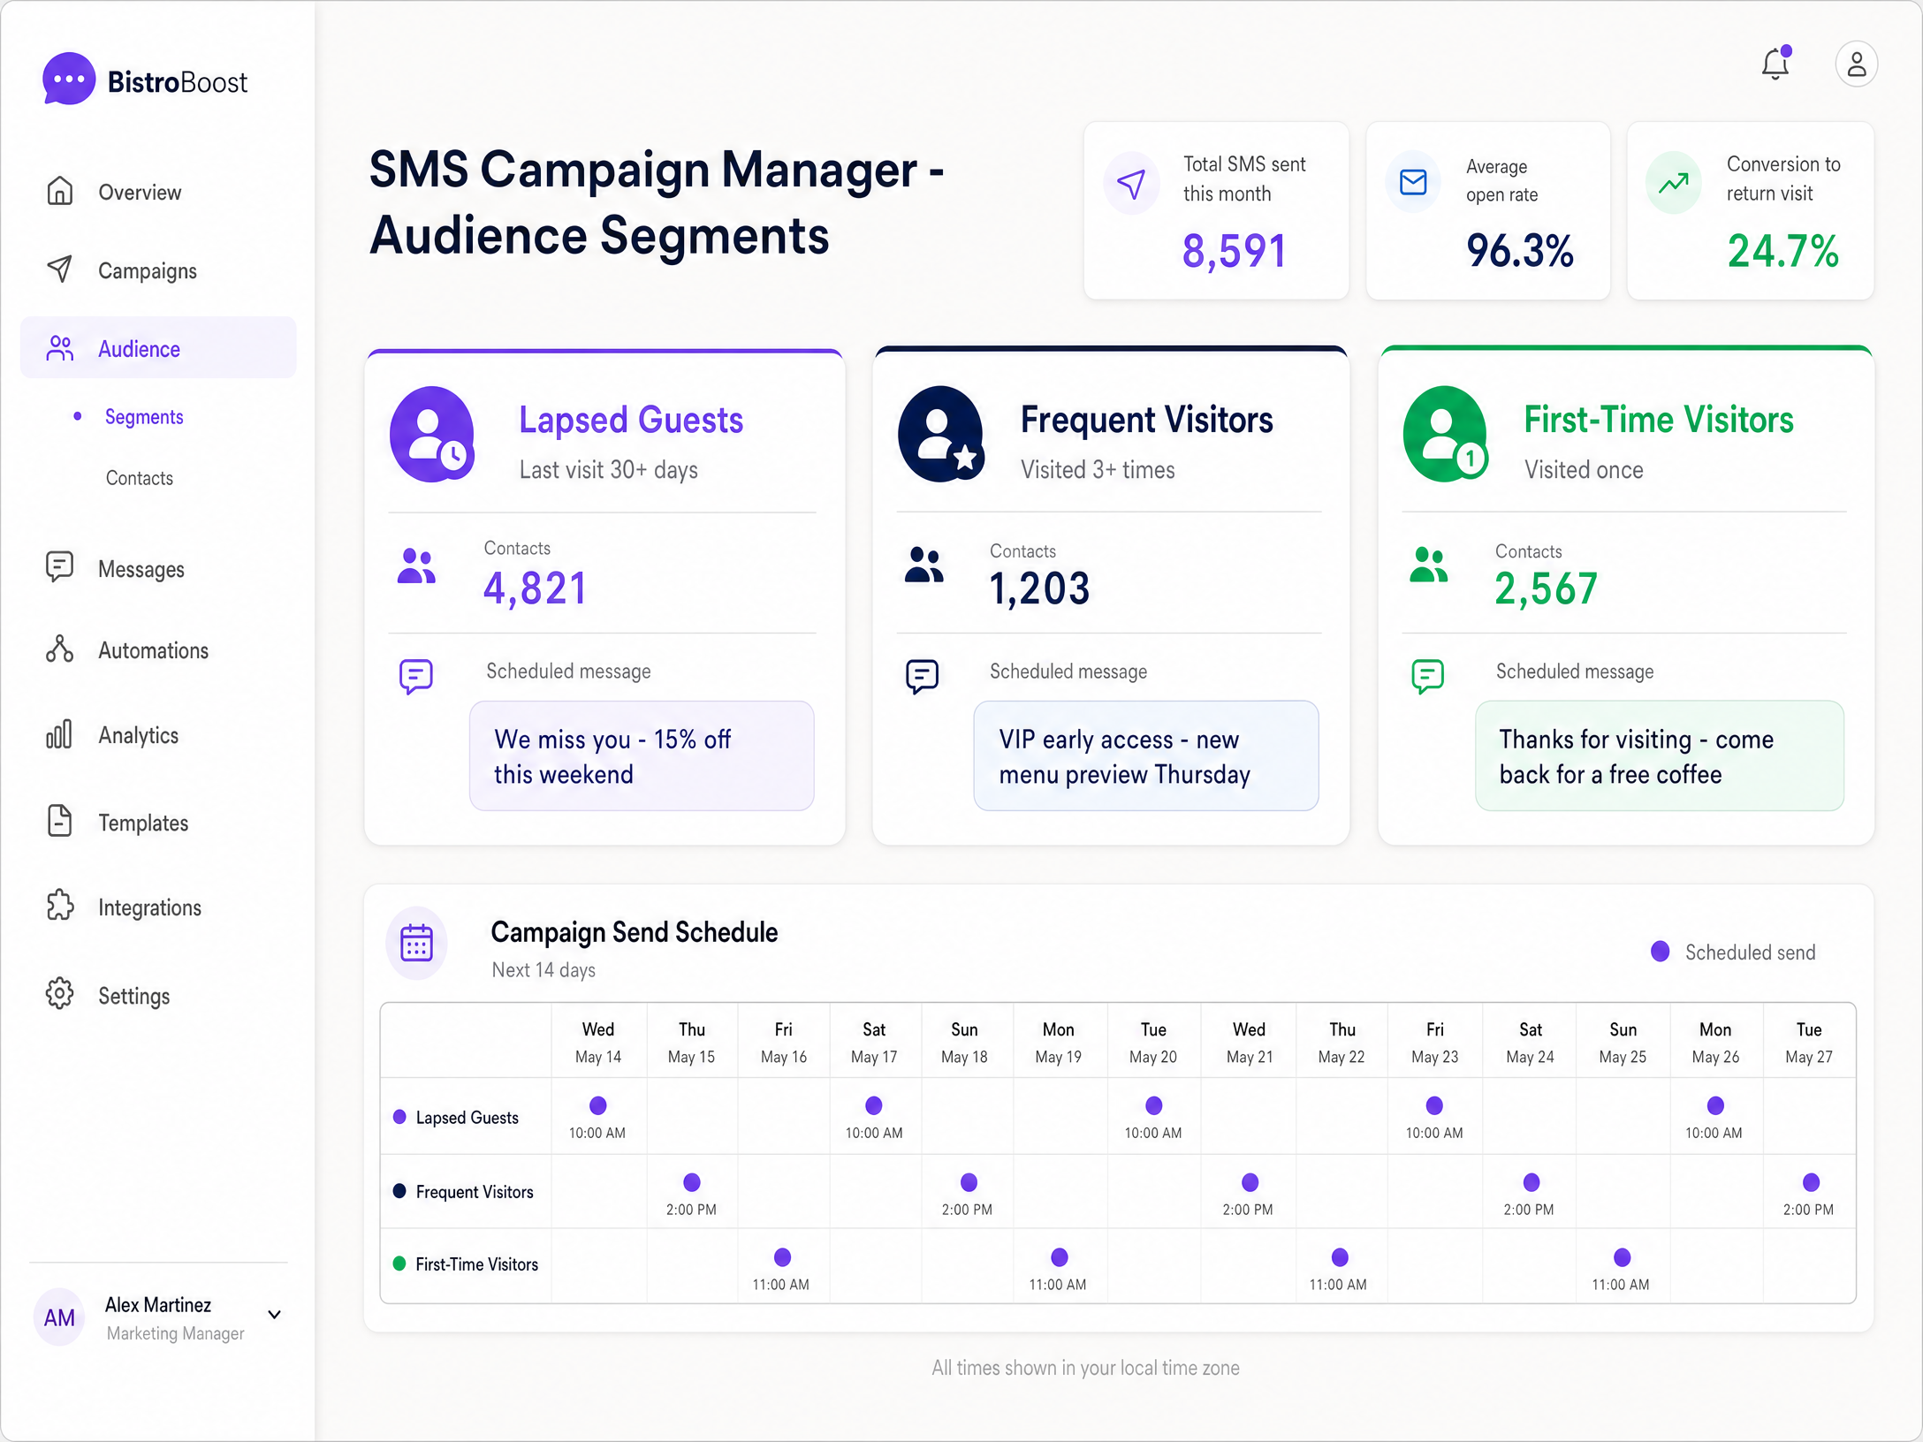Click the Total SMS sent paper plane icon
Image resolution: width=1923 pixels, height=1442 pixels.
(1131, 184)
